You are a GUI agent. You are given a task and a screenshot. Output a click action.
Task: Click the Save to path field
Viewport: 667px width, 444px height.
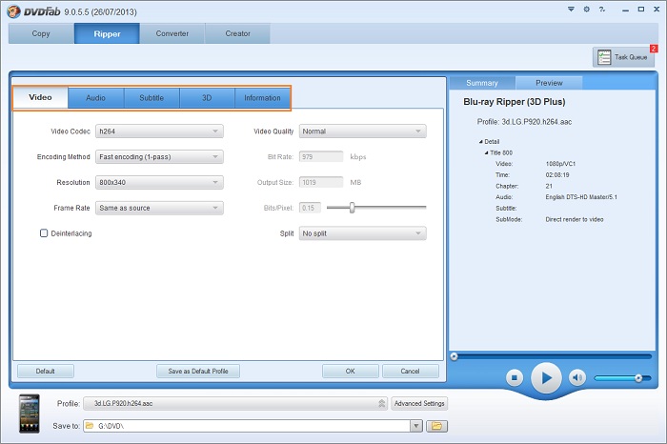247,426
